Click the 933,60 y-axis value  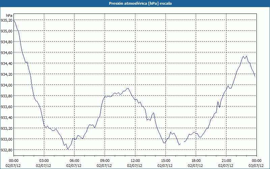[6, 107]
